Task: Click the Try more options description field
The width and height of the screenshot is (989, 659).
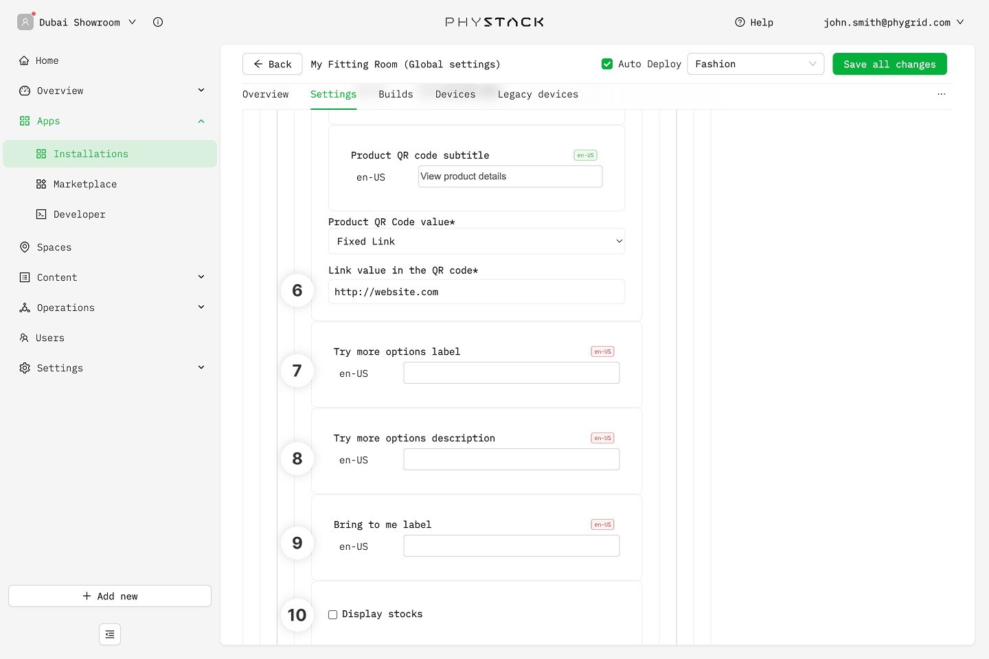Action: pyautogui.click(x=512, y=459)
